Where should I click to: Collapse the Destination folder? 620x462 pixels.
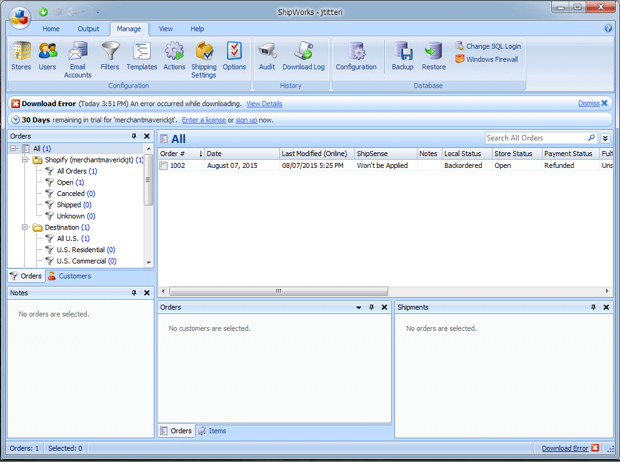click(24, 227)
